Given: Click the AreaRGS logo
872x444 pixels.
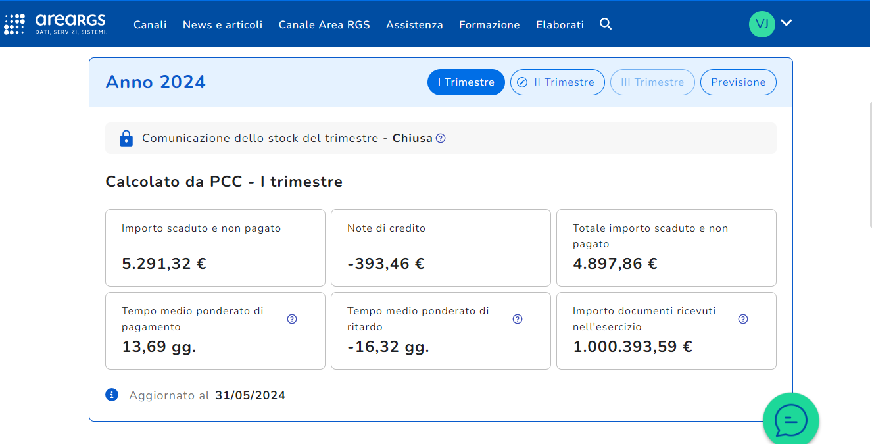Looking at the screenshot, I should point(55,24).
